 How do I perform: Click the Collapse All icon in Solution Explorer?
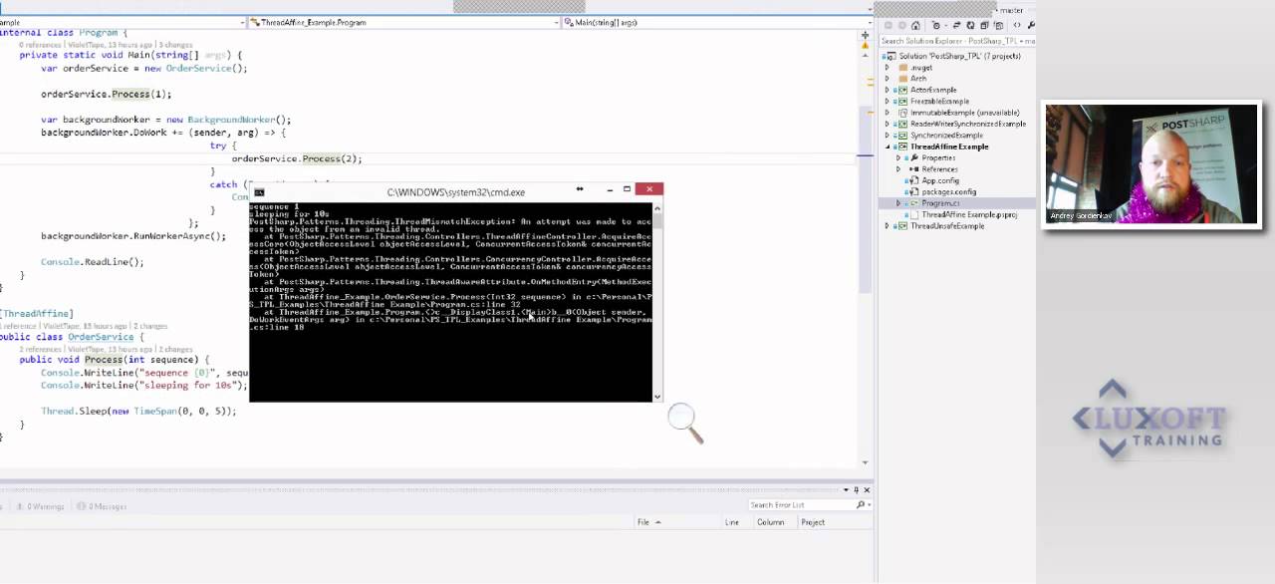984,25
